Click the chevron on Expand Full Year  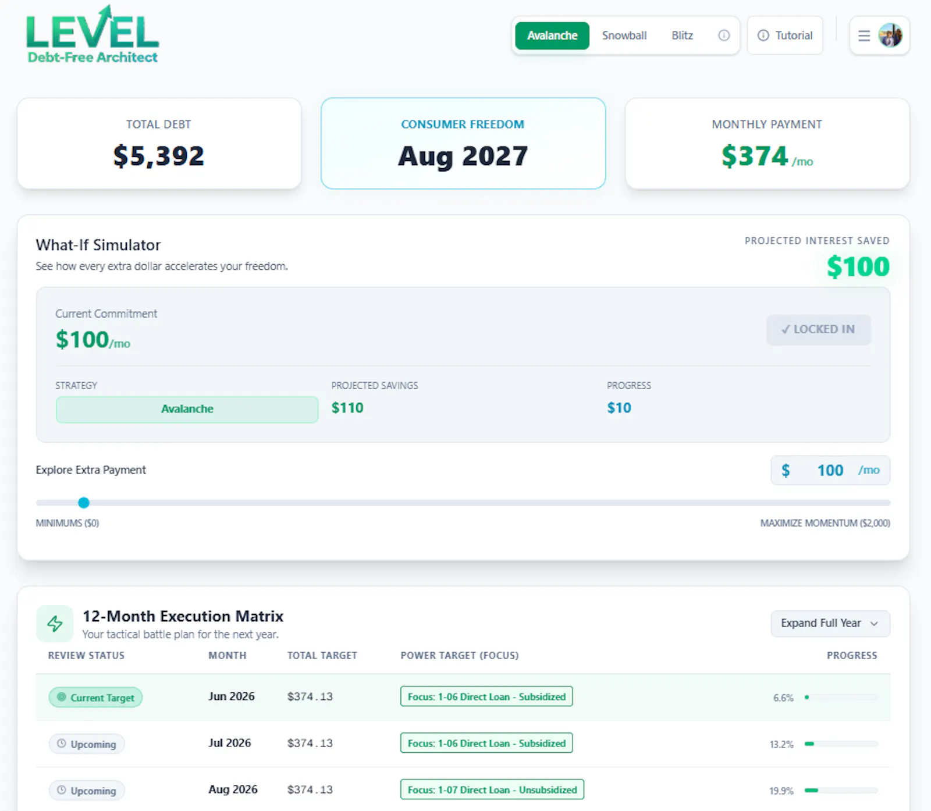click(874, 624)
